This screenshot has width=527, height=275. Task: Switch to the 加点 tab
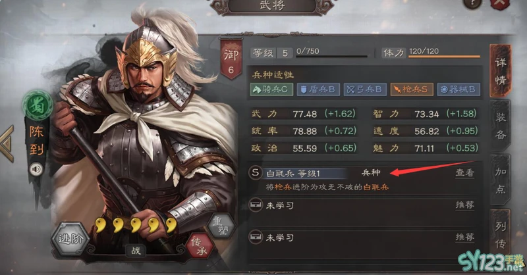pos(500,180)
